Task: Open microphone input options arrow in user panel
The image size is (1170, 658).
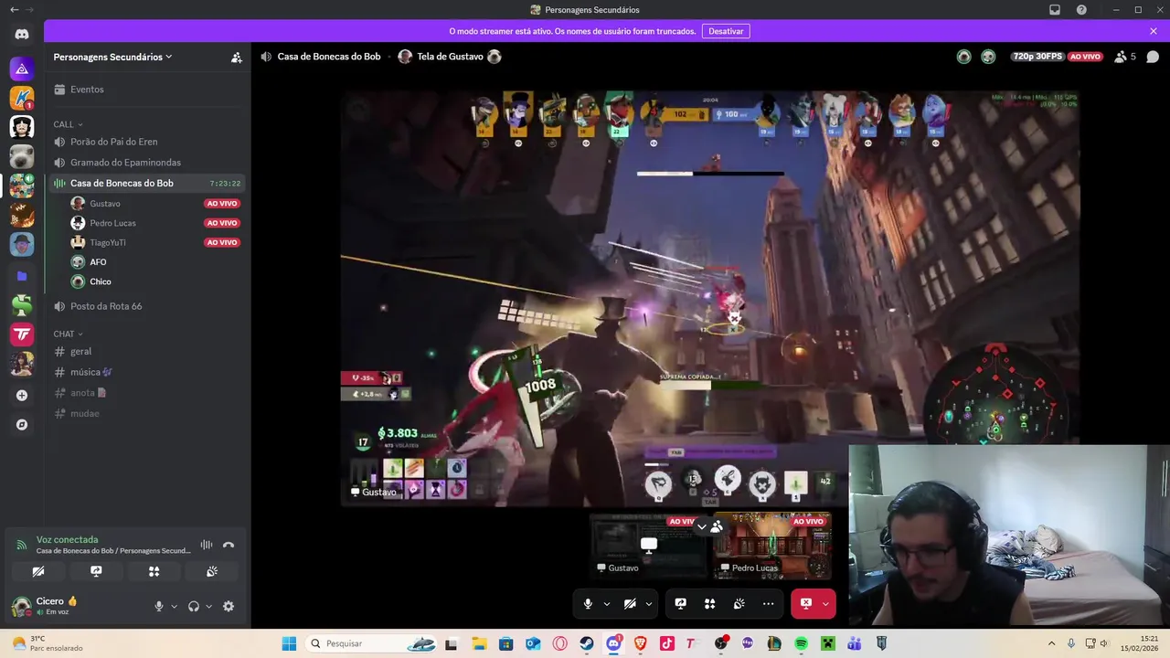Action: [174, 606]
